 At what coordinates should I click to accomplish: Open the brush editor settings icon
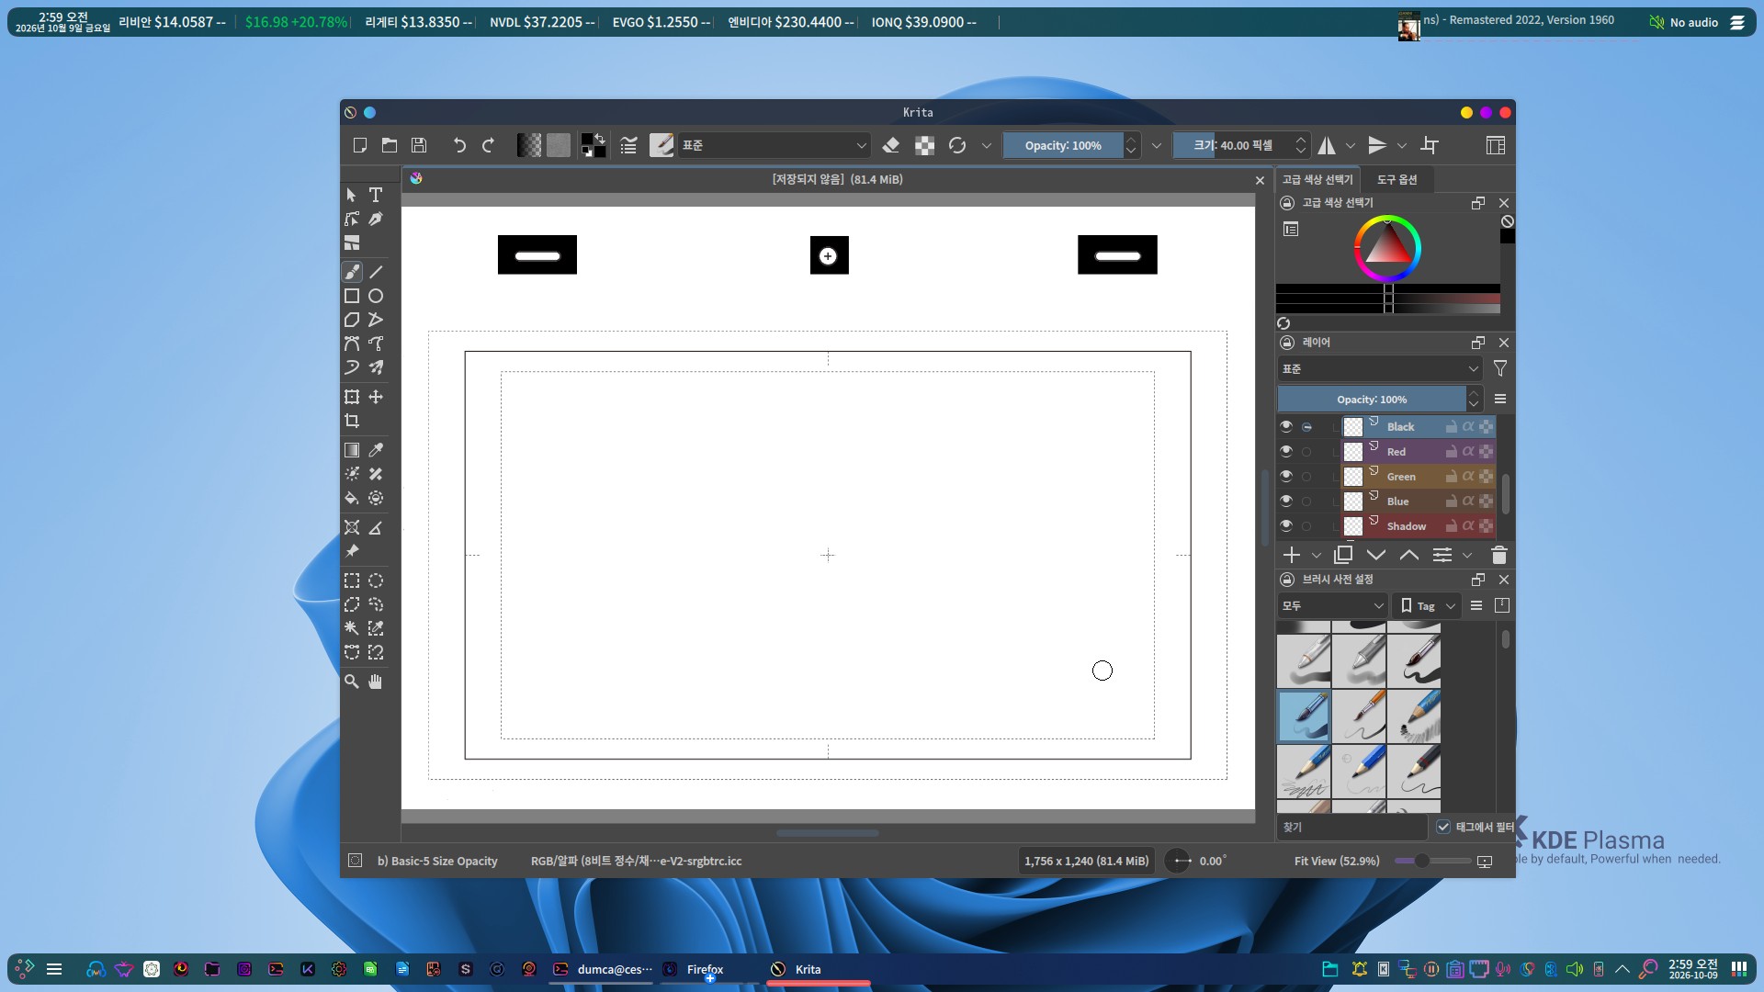tap(628, 145)
